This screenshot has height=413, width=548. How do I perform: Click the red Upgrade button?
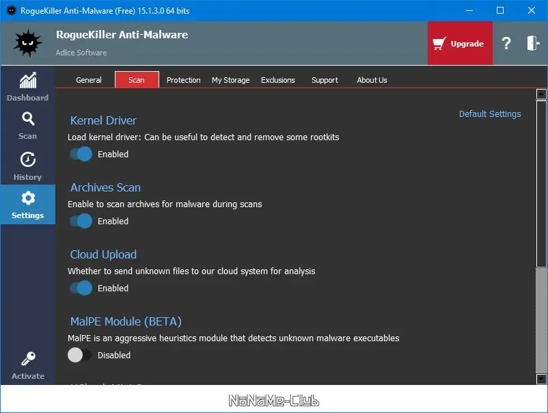[x=460, y=43]
